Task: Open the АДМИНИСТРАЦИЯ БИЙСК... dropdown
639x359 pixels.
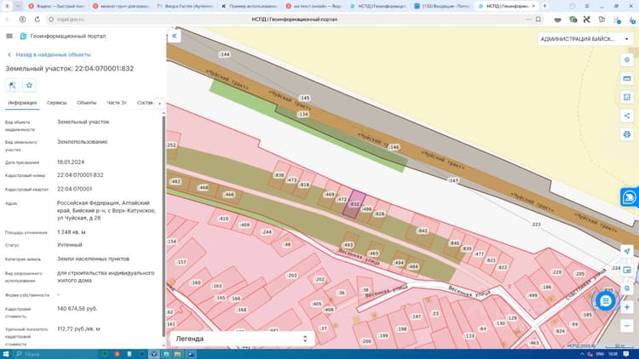Action: pyautogui.click(x=584, y=39)
